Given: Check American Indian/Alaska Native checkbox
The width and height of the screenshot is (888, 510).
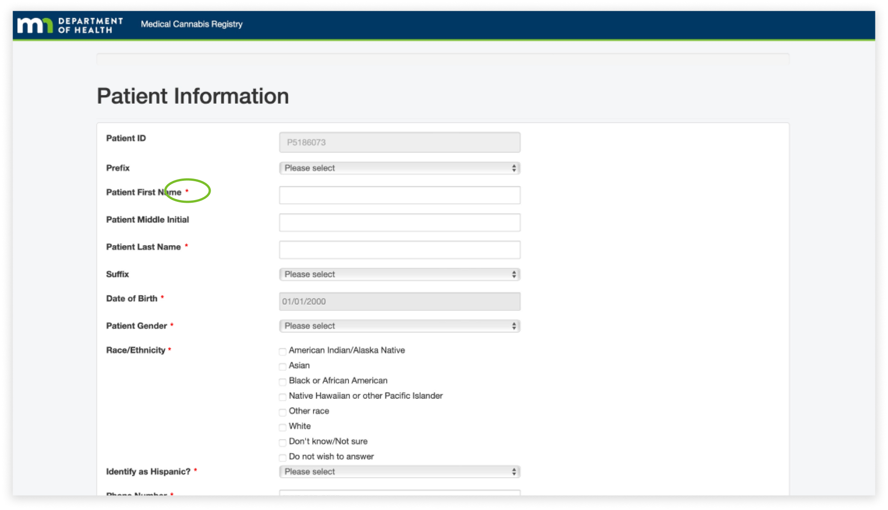Looking at the screenshot, I should [283, 352].
